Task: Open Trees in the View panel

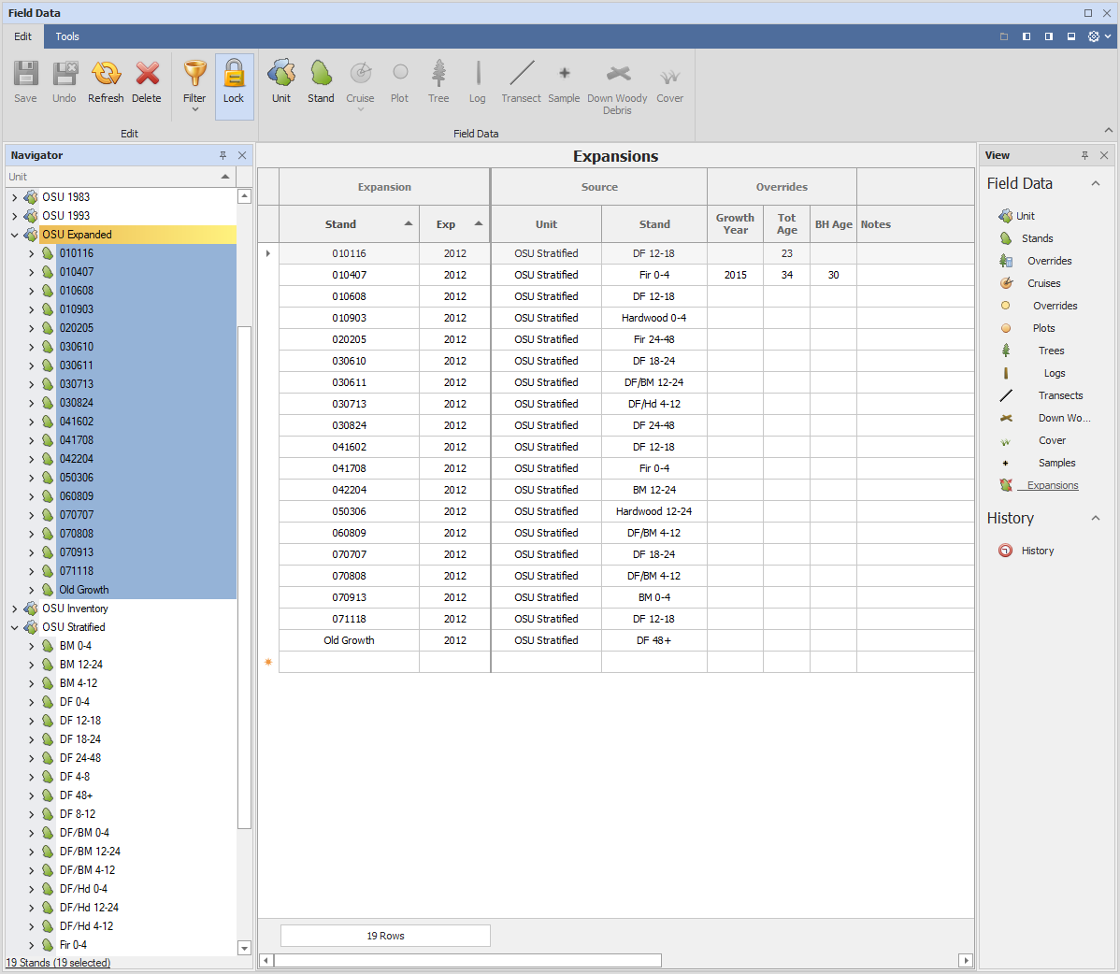Action: coord(1051,351)
